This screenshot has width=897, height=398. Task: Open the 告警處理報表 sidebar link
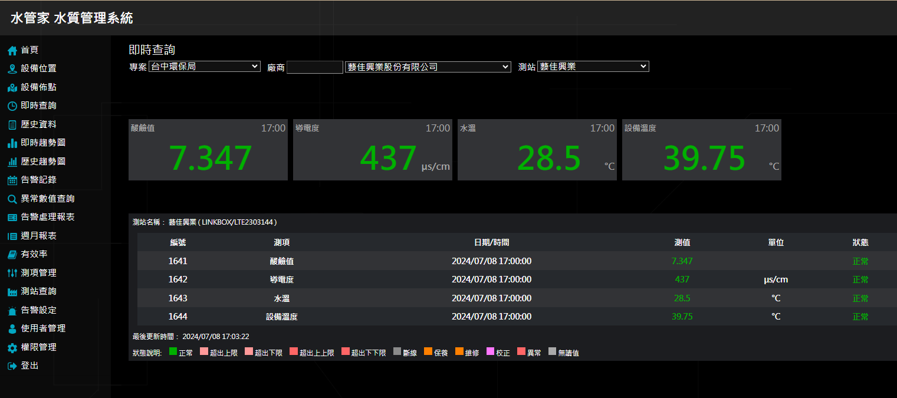tap(48, 217)
